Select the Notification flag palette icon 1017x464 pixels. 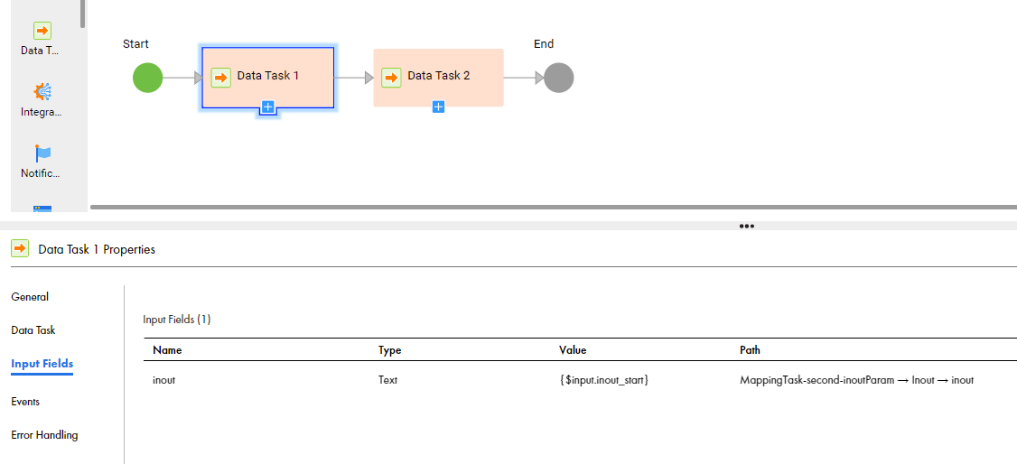42,153
